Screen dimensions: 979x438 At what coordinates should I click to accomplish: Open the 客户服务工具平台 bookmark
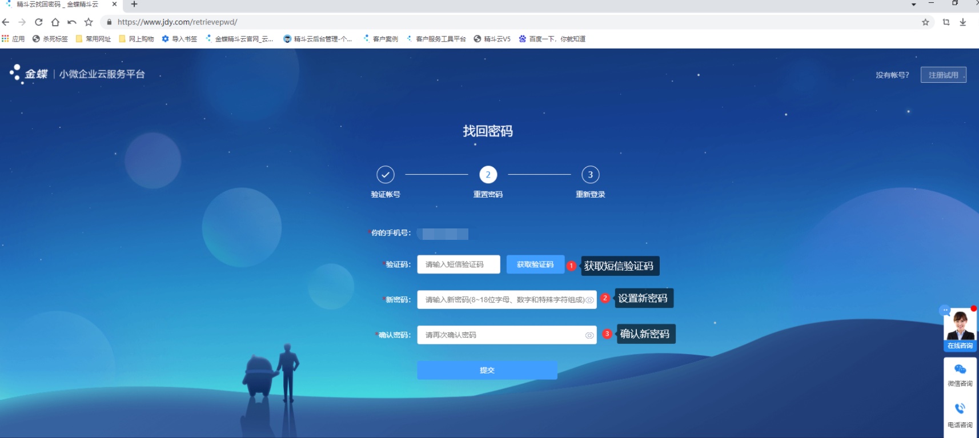[x=436, y=39]
